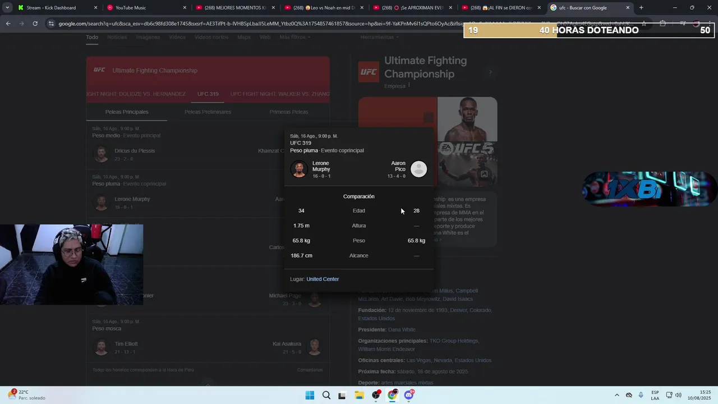Select the Noticias search filter
Screen dimensions: 718x404
[117, 37]
